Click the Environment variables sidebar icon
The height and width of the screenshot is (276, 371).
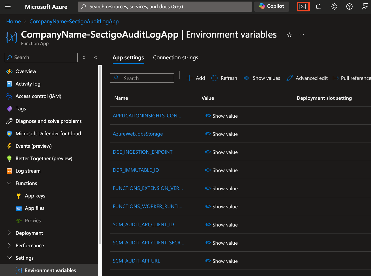19,270
